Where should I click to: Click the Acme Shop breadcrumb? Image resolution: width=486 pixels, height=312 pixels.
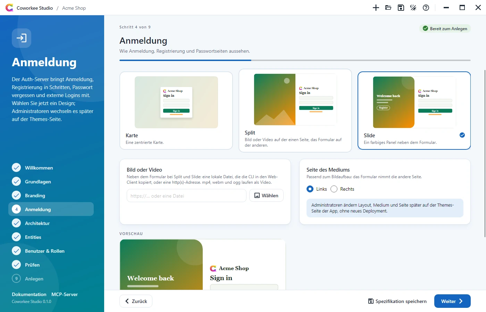click(x=74, y=8)
